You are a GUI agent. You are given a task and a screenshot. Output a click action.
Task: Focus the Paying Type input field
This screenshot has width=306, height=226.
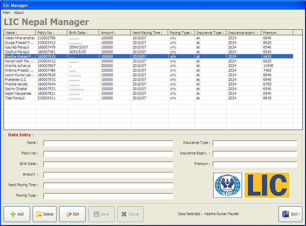pos(108,196)
